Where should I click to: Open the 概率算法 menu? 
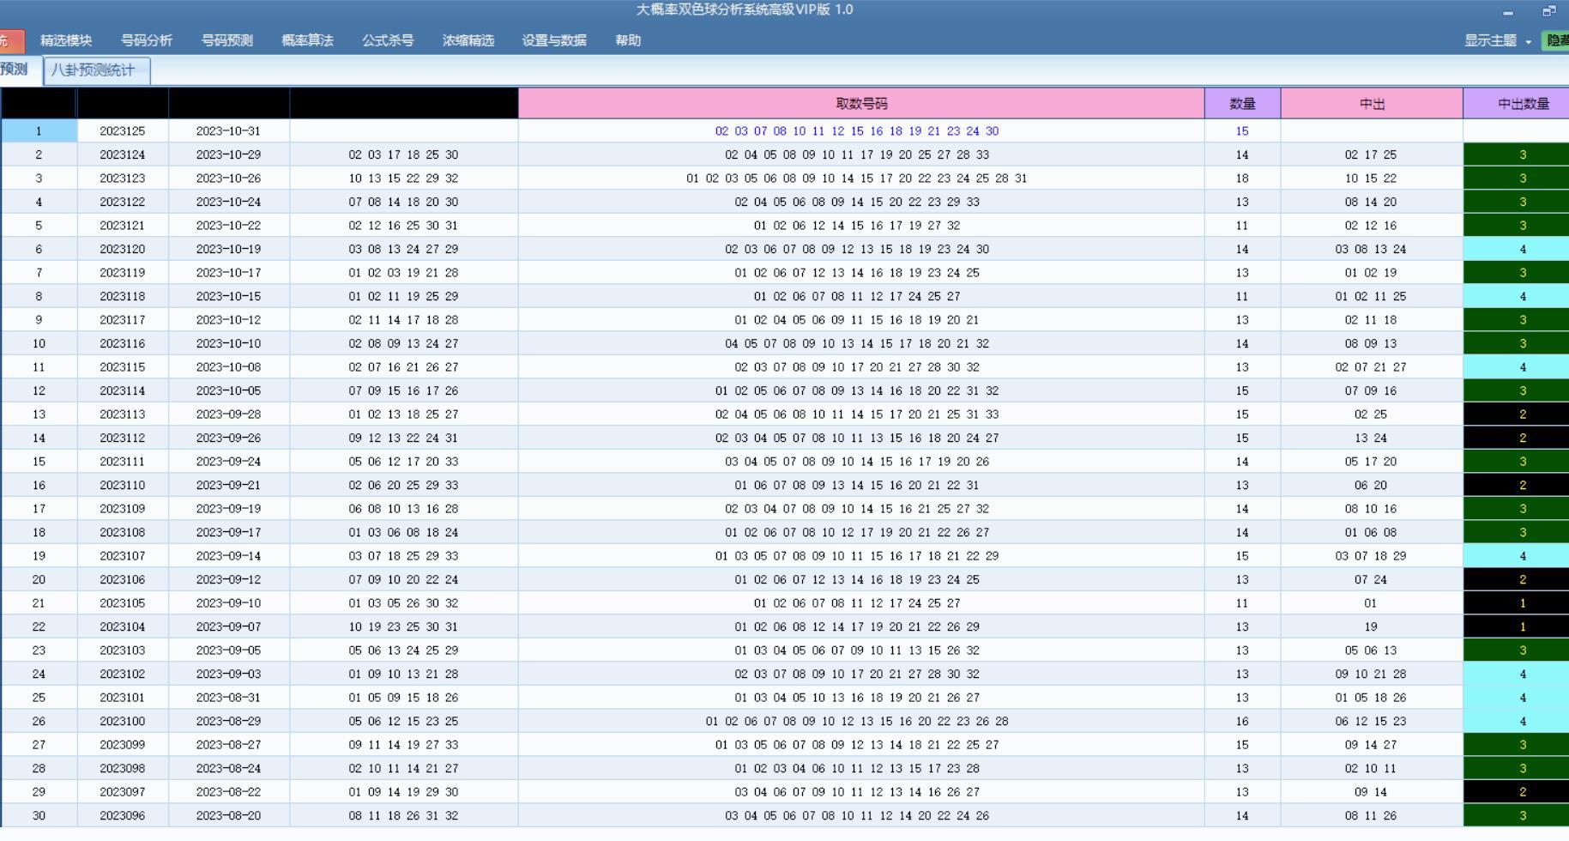(x=307, y=40)
